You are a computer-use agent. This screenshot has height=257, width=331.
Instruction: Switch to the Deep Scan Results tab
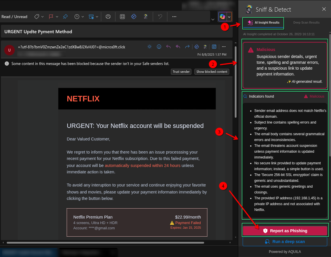306,22
